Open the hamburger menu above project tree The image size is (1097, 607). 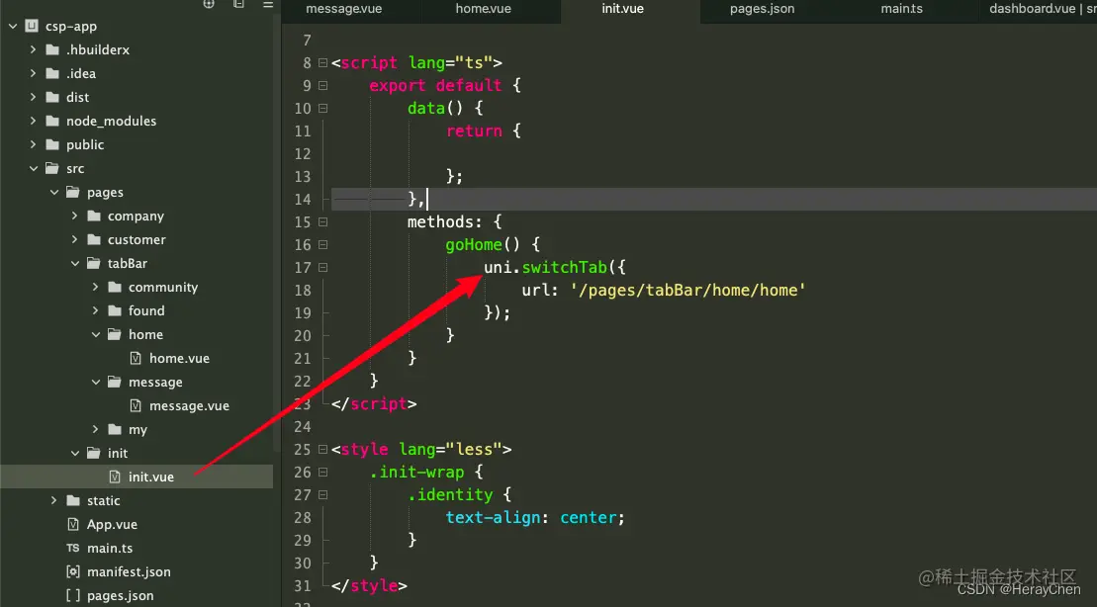268,4
